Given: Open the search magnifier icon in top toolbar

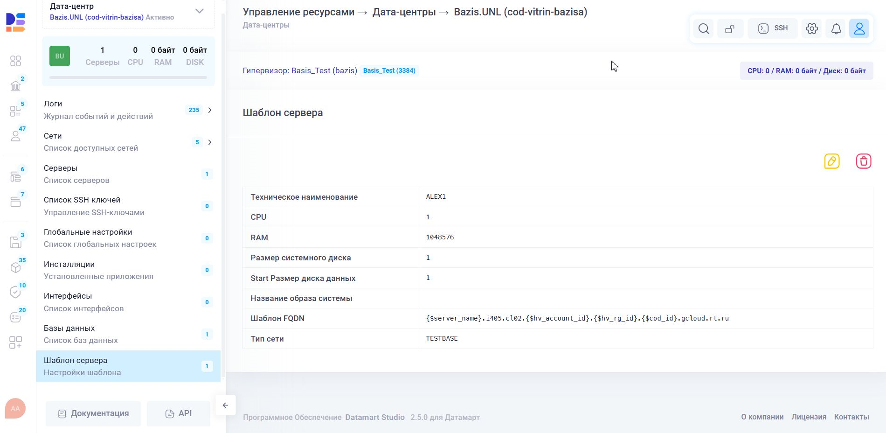Looking at the screenshot, I should pos(703,28).
